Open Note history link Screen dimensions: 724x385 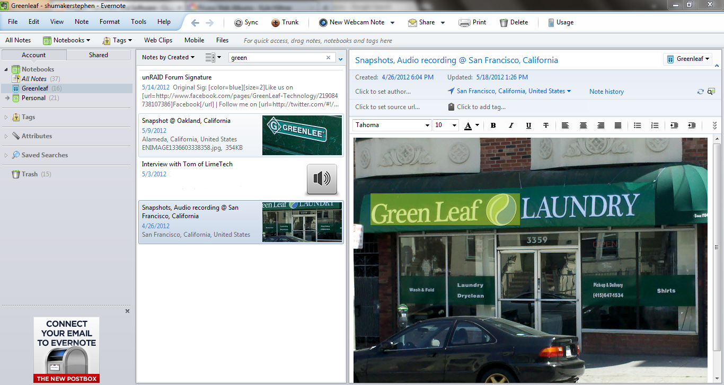click(606, 91)
